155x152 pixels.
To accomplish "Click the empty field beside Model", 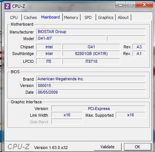I will [x=126, y=38].
